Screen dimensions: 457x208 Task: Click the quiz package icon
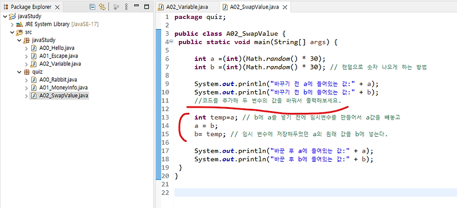(x=27, y=72)
